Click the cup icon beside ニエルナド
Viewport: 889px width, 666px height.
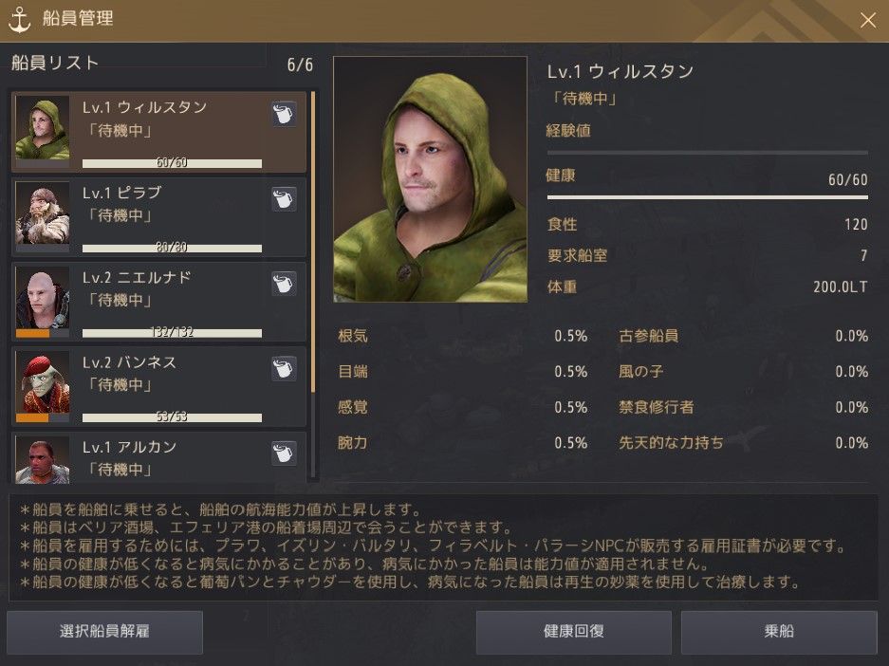(x=284, y=284)
